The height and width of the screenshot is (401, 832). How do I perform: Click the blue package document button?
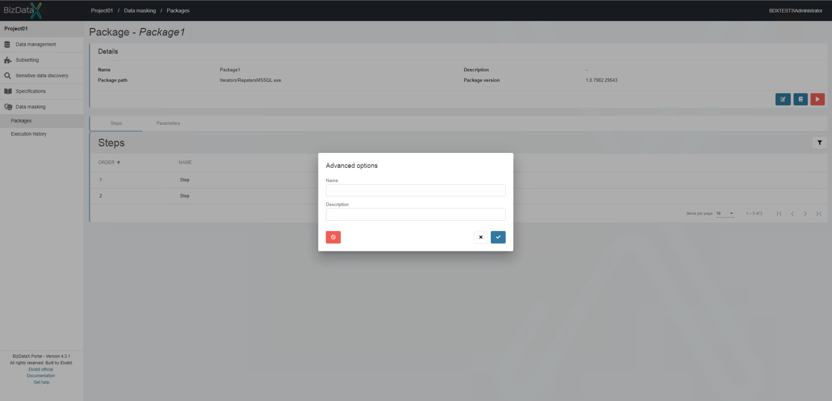800,99
